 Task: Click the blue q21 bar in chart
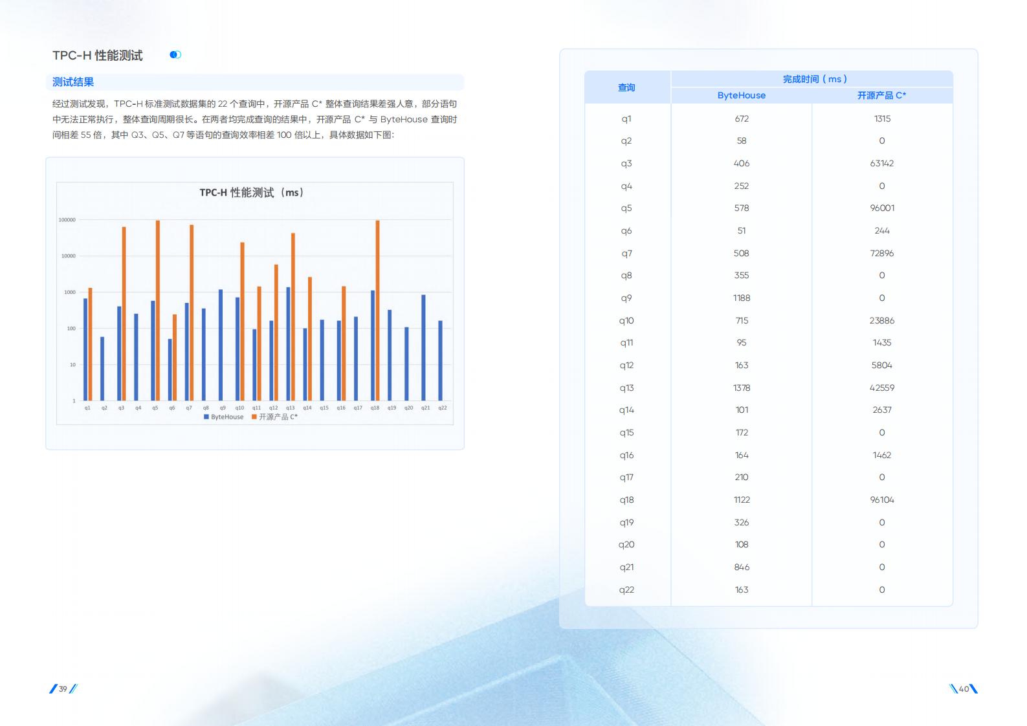tap(424, 348)
